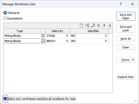
Task: Click the new blank row icon in grid toolbar
Action: point(81,25)
